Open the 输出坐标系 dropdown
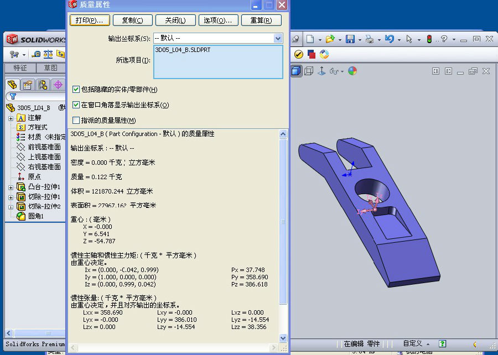Image resolution: width=498 pixels, height=355 pixels. (278, 38)
